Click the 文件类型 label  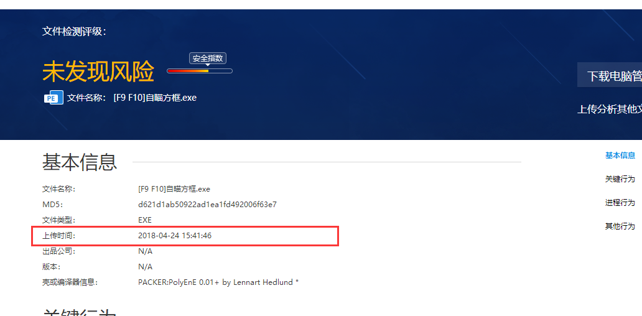coord(59,220)
